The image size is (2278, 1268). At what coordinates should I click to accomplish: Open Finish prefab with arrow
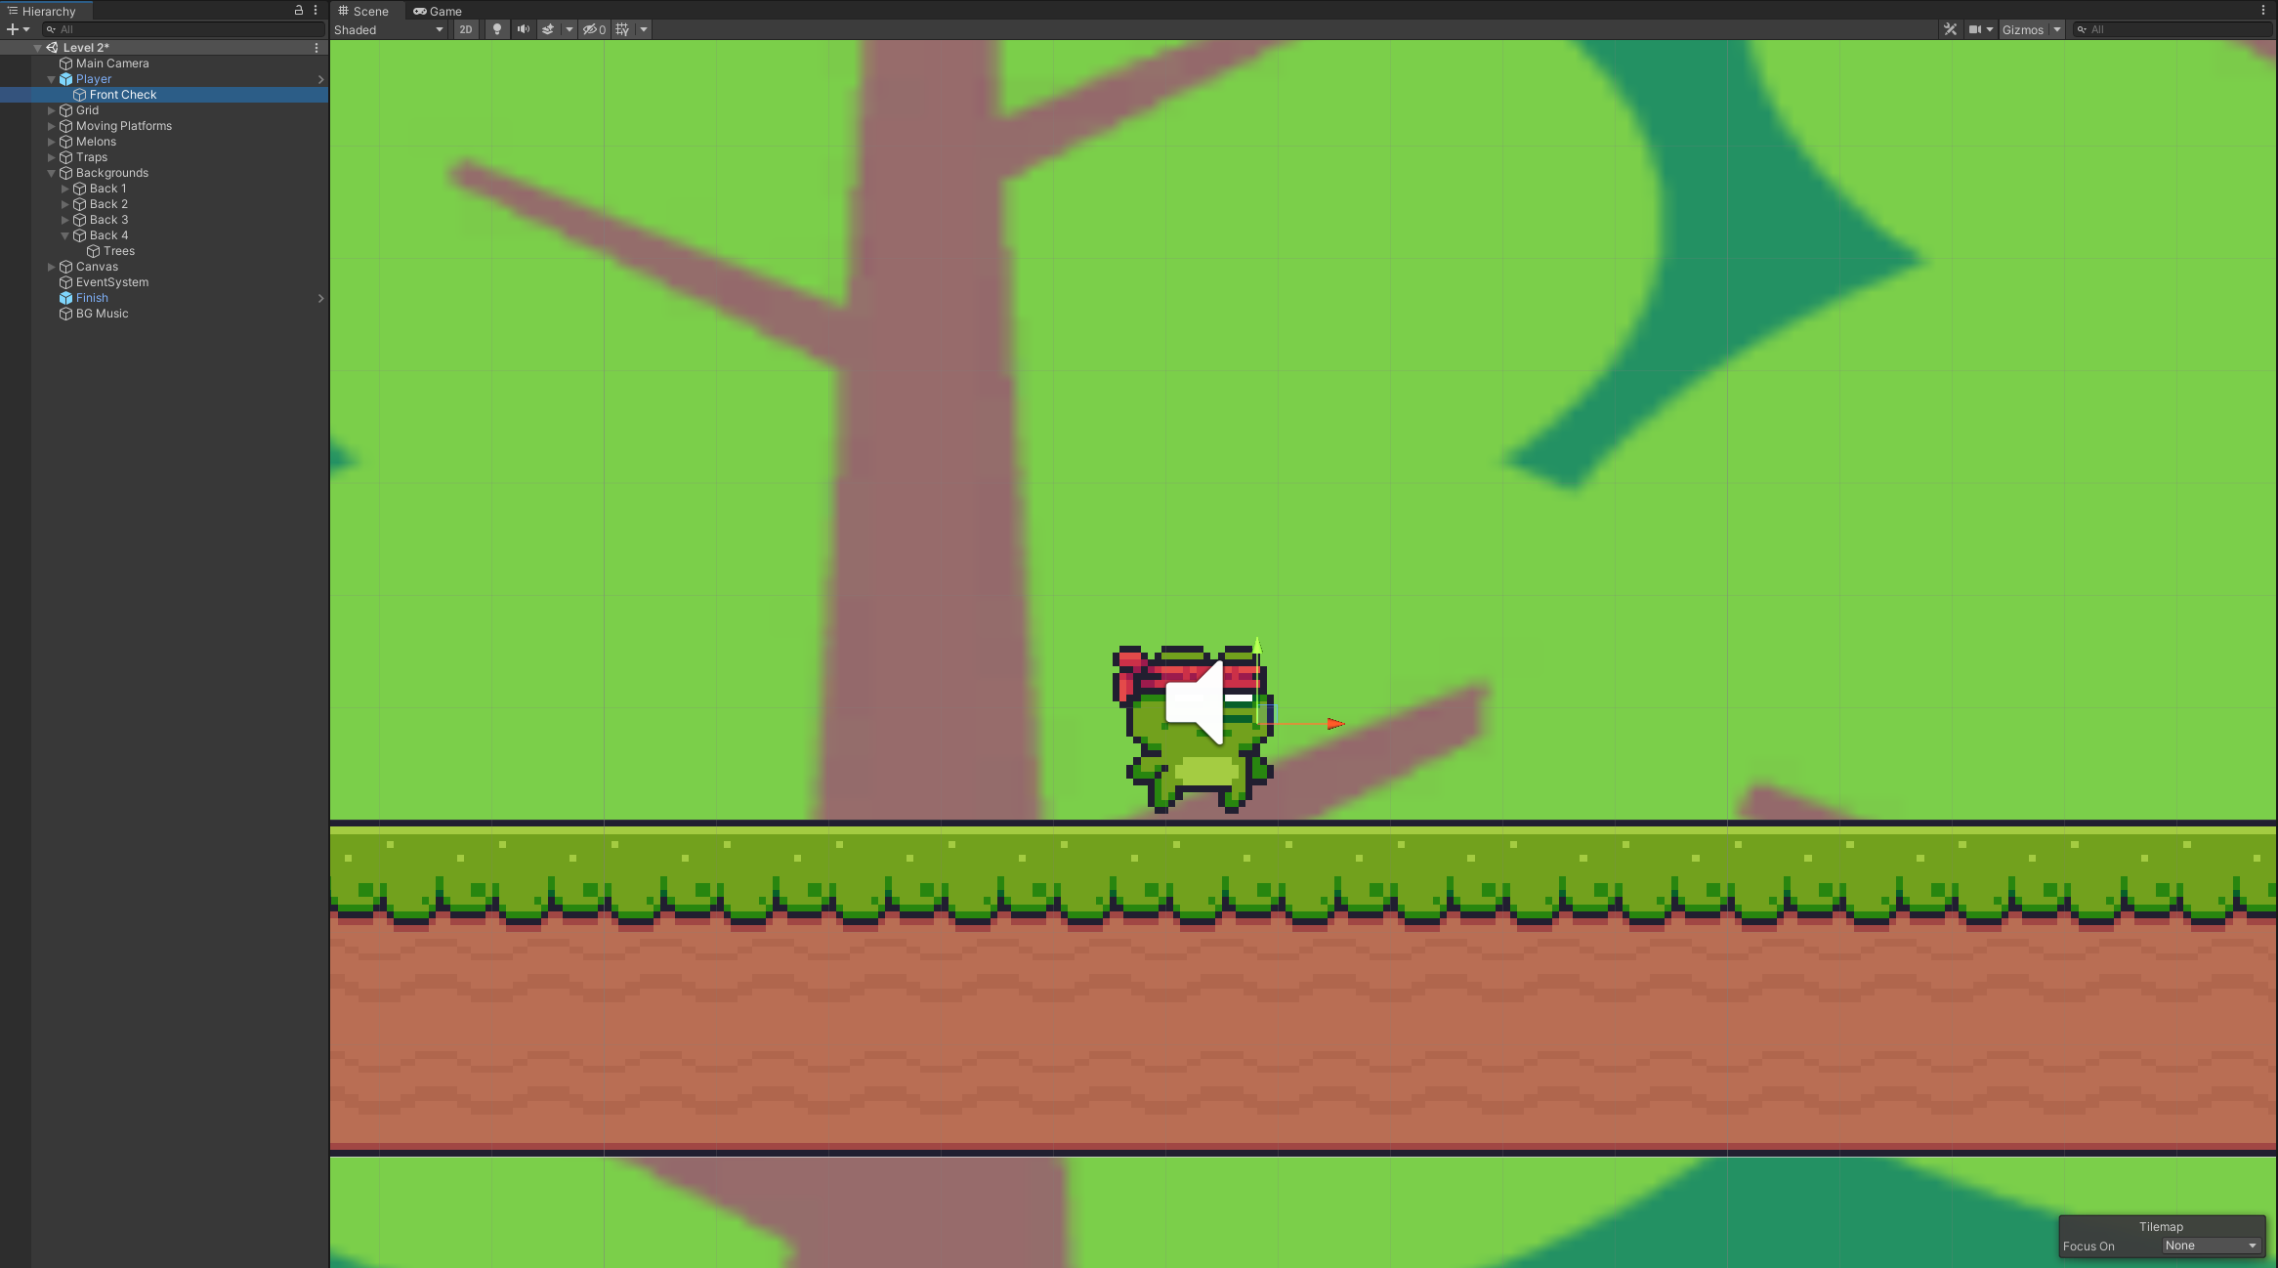[x=320, y=298]
